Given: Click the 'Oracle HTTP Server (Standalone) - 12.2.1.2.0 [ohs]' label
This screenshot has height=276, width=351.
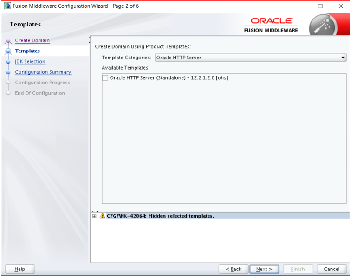Looking at the screenshot, I should click(x=169, y=78).
